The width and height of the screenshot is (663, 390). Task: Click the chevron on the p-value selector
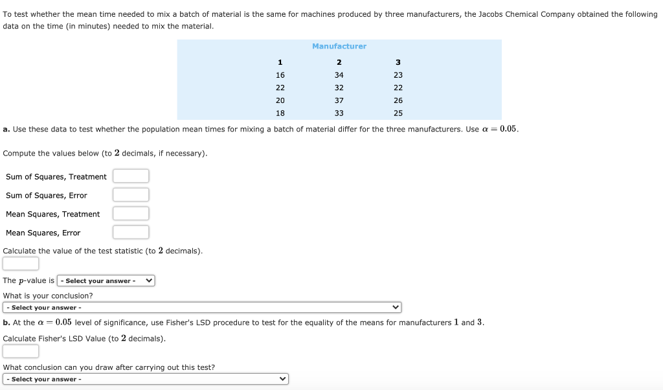(148, 281)
